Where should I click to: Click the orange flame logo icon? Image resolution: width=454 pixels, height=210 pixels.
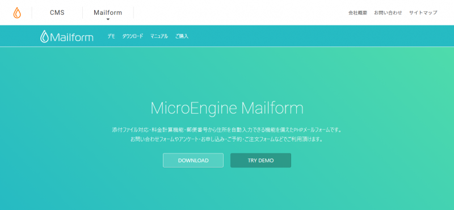[17, 12]
